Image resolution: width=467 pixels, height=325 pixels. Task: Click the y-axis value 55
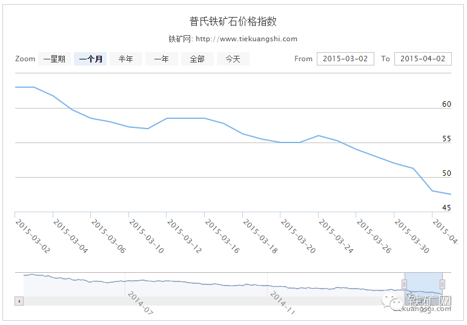point(446,139)
